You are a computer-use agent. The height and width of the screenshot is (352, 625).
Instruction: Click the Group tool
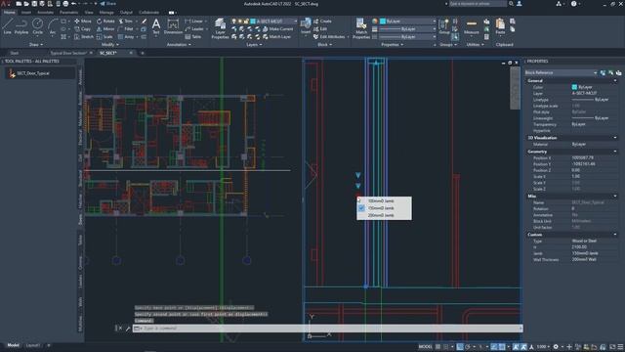[x=444, y=26]
